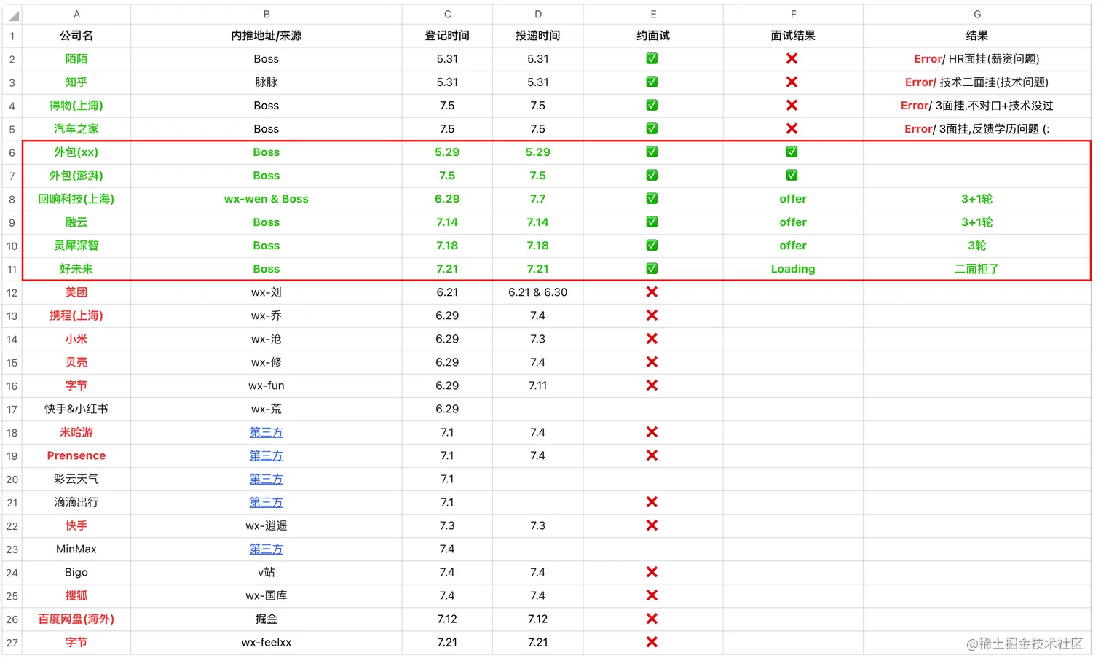The height and width of the screenshot is (669, 1101).
Task: Toggle 约面试 checkbox in 好未来 row
Action: click(652, 269)
